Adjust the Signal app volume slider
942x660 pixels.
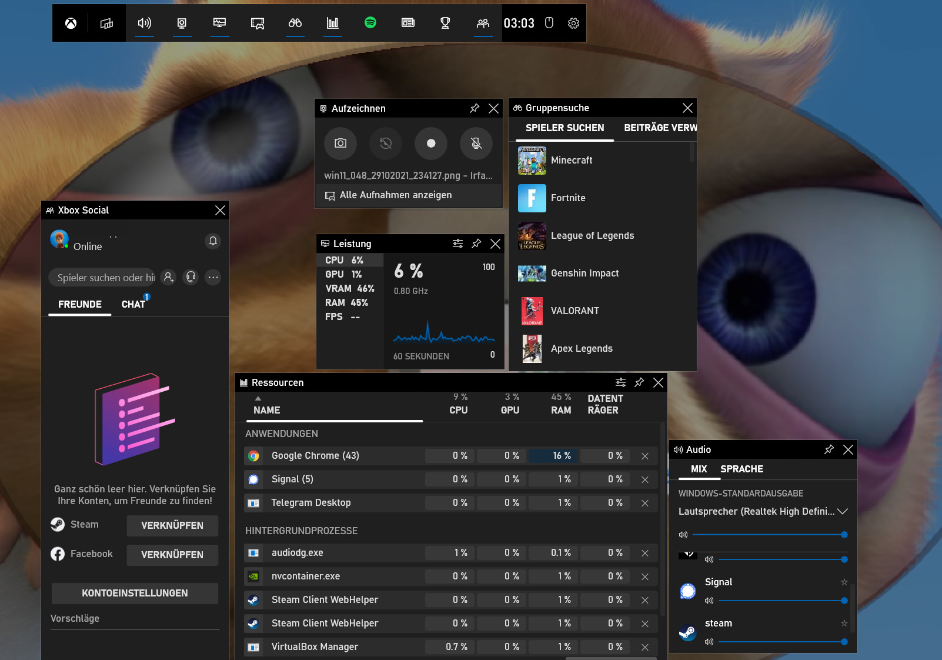(782, 601)
